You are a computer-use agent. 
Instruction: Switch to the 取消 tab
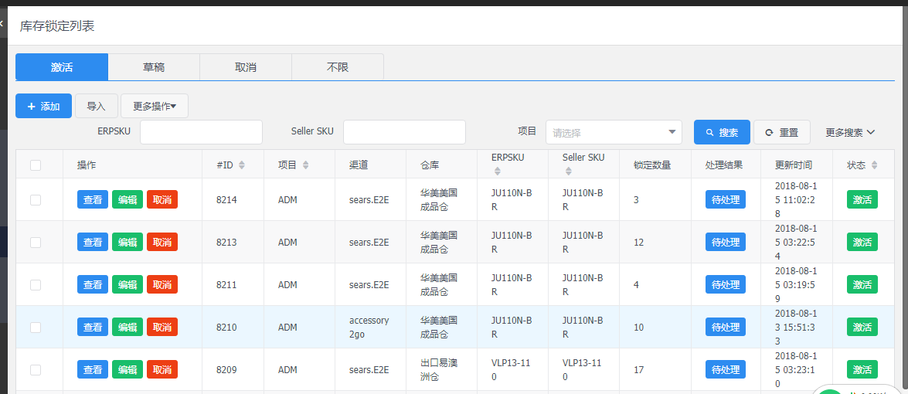click(246, 67)
